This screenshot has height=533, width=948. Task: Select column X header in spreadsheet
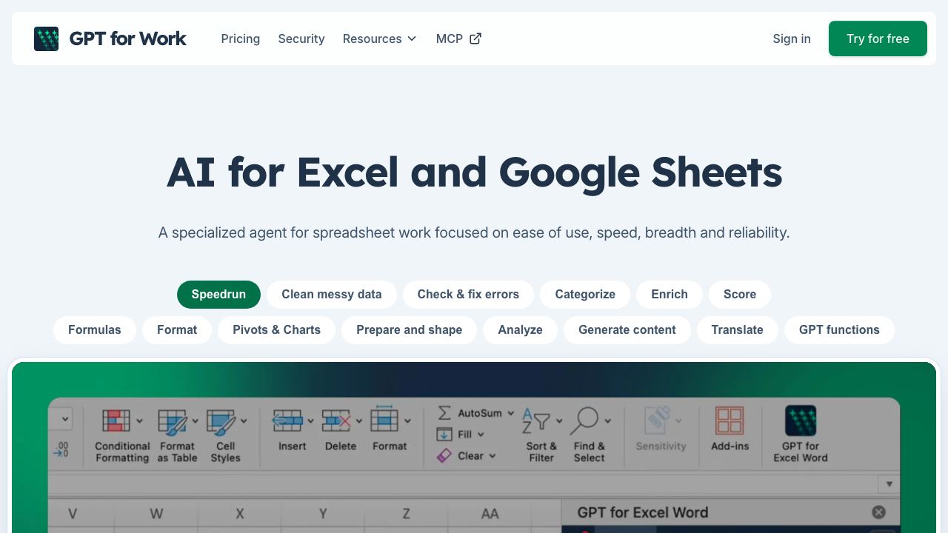240,514
